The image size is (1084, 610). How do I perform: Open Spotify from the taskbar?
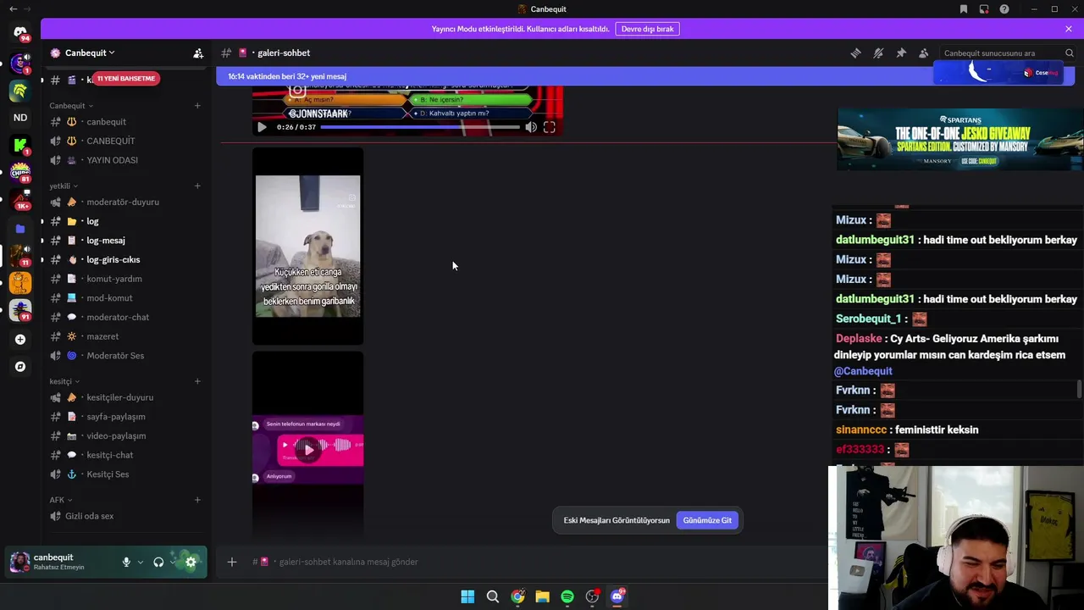(x=567, y=596)
